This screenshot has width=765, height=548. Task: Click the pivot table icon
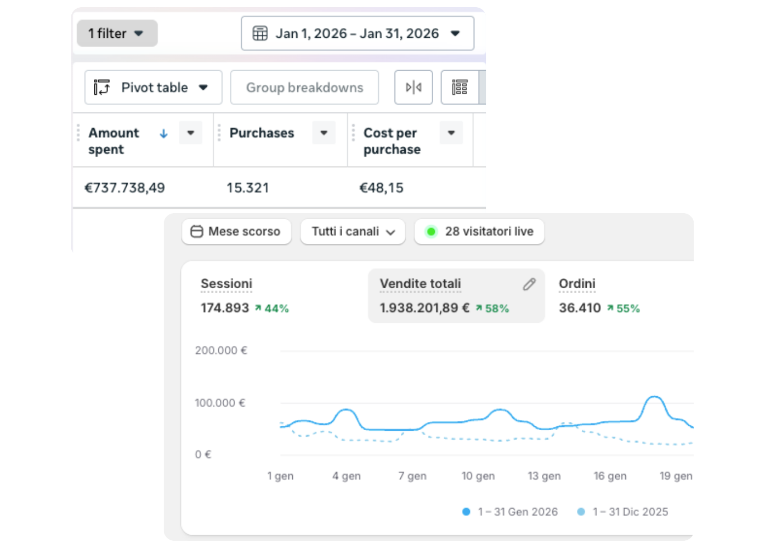click(101, 87)
